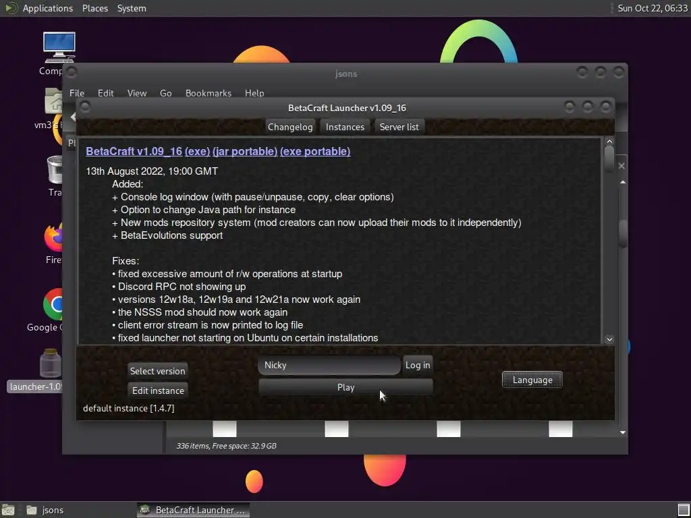Open the Edit menu in jsons window

click(x=106, y=93)
